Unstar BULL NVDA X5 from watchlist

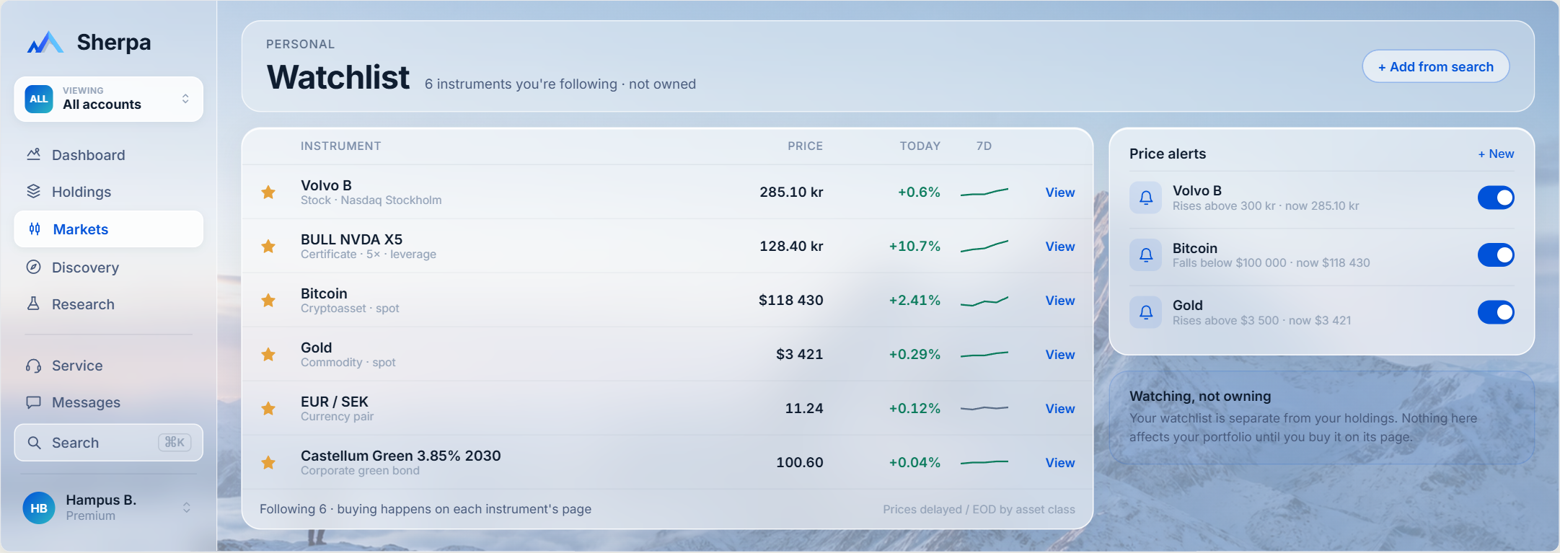[268, 246]
